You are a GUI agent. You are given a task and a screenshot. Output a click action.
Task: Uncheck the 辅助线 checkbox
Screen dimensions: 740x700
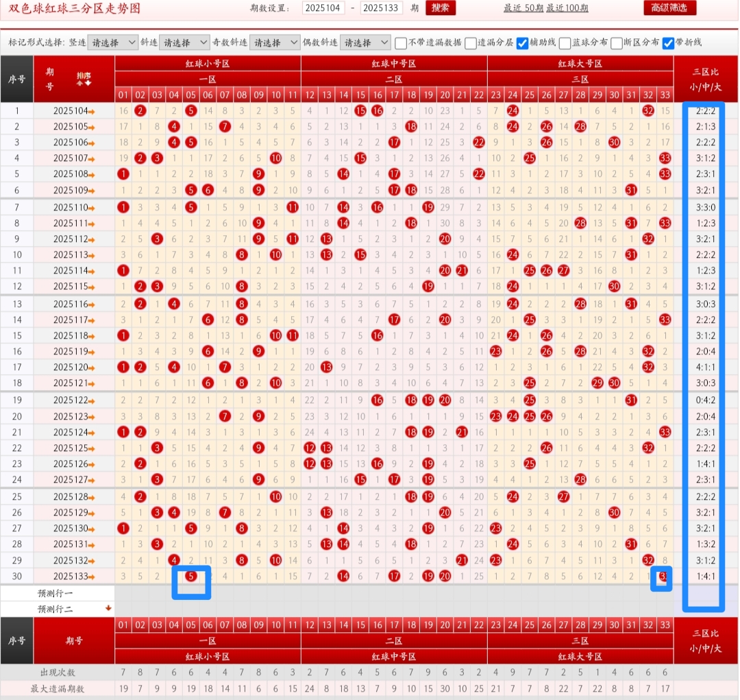[x=522, y=43]
